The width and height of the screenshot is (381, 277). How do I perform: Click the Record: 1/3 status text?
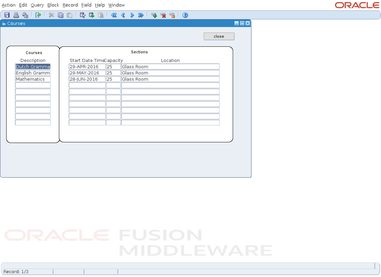[16, 272]
